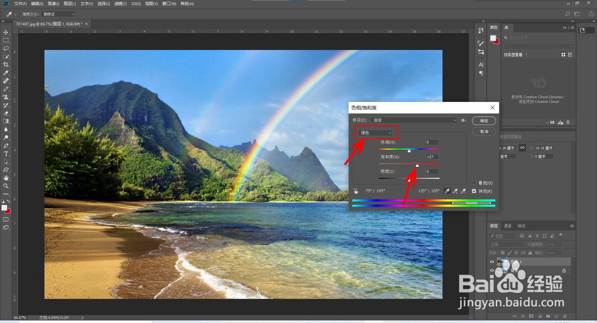
Task: Select the Brush tool
Action: click(6, 89)
